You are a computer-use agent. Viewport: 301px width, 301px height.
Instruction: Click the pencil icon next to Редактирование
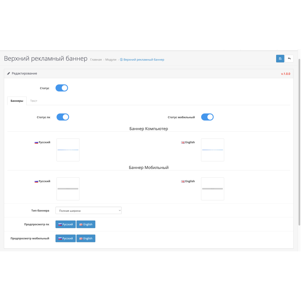point(8,73)
